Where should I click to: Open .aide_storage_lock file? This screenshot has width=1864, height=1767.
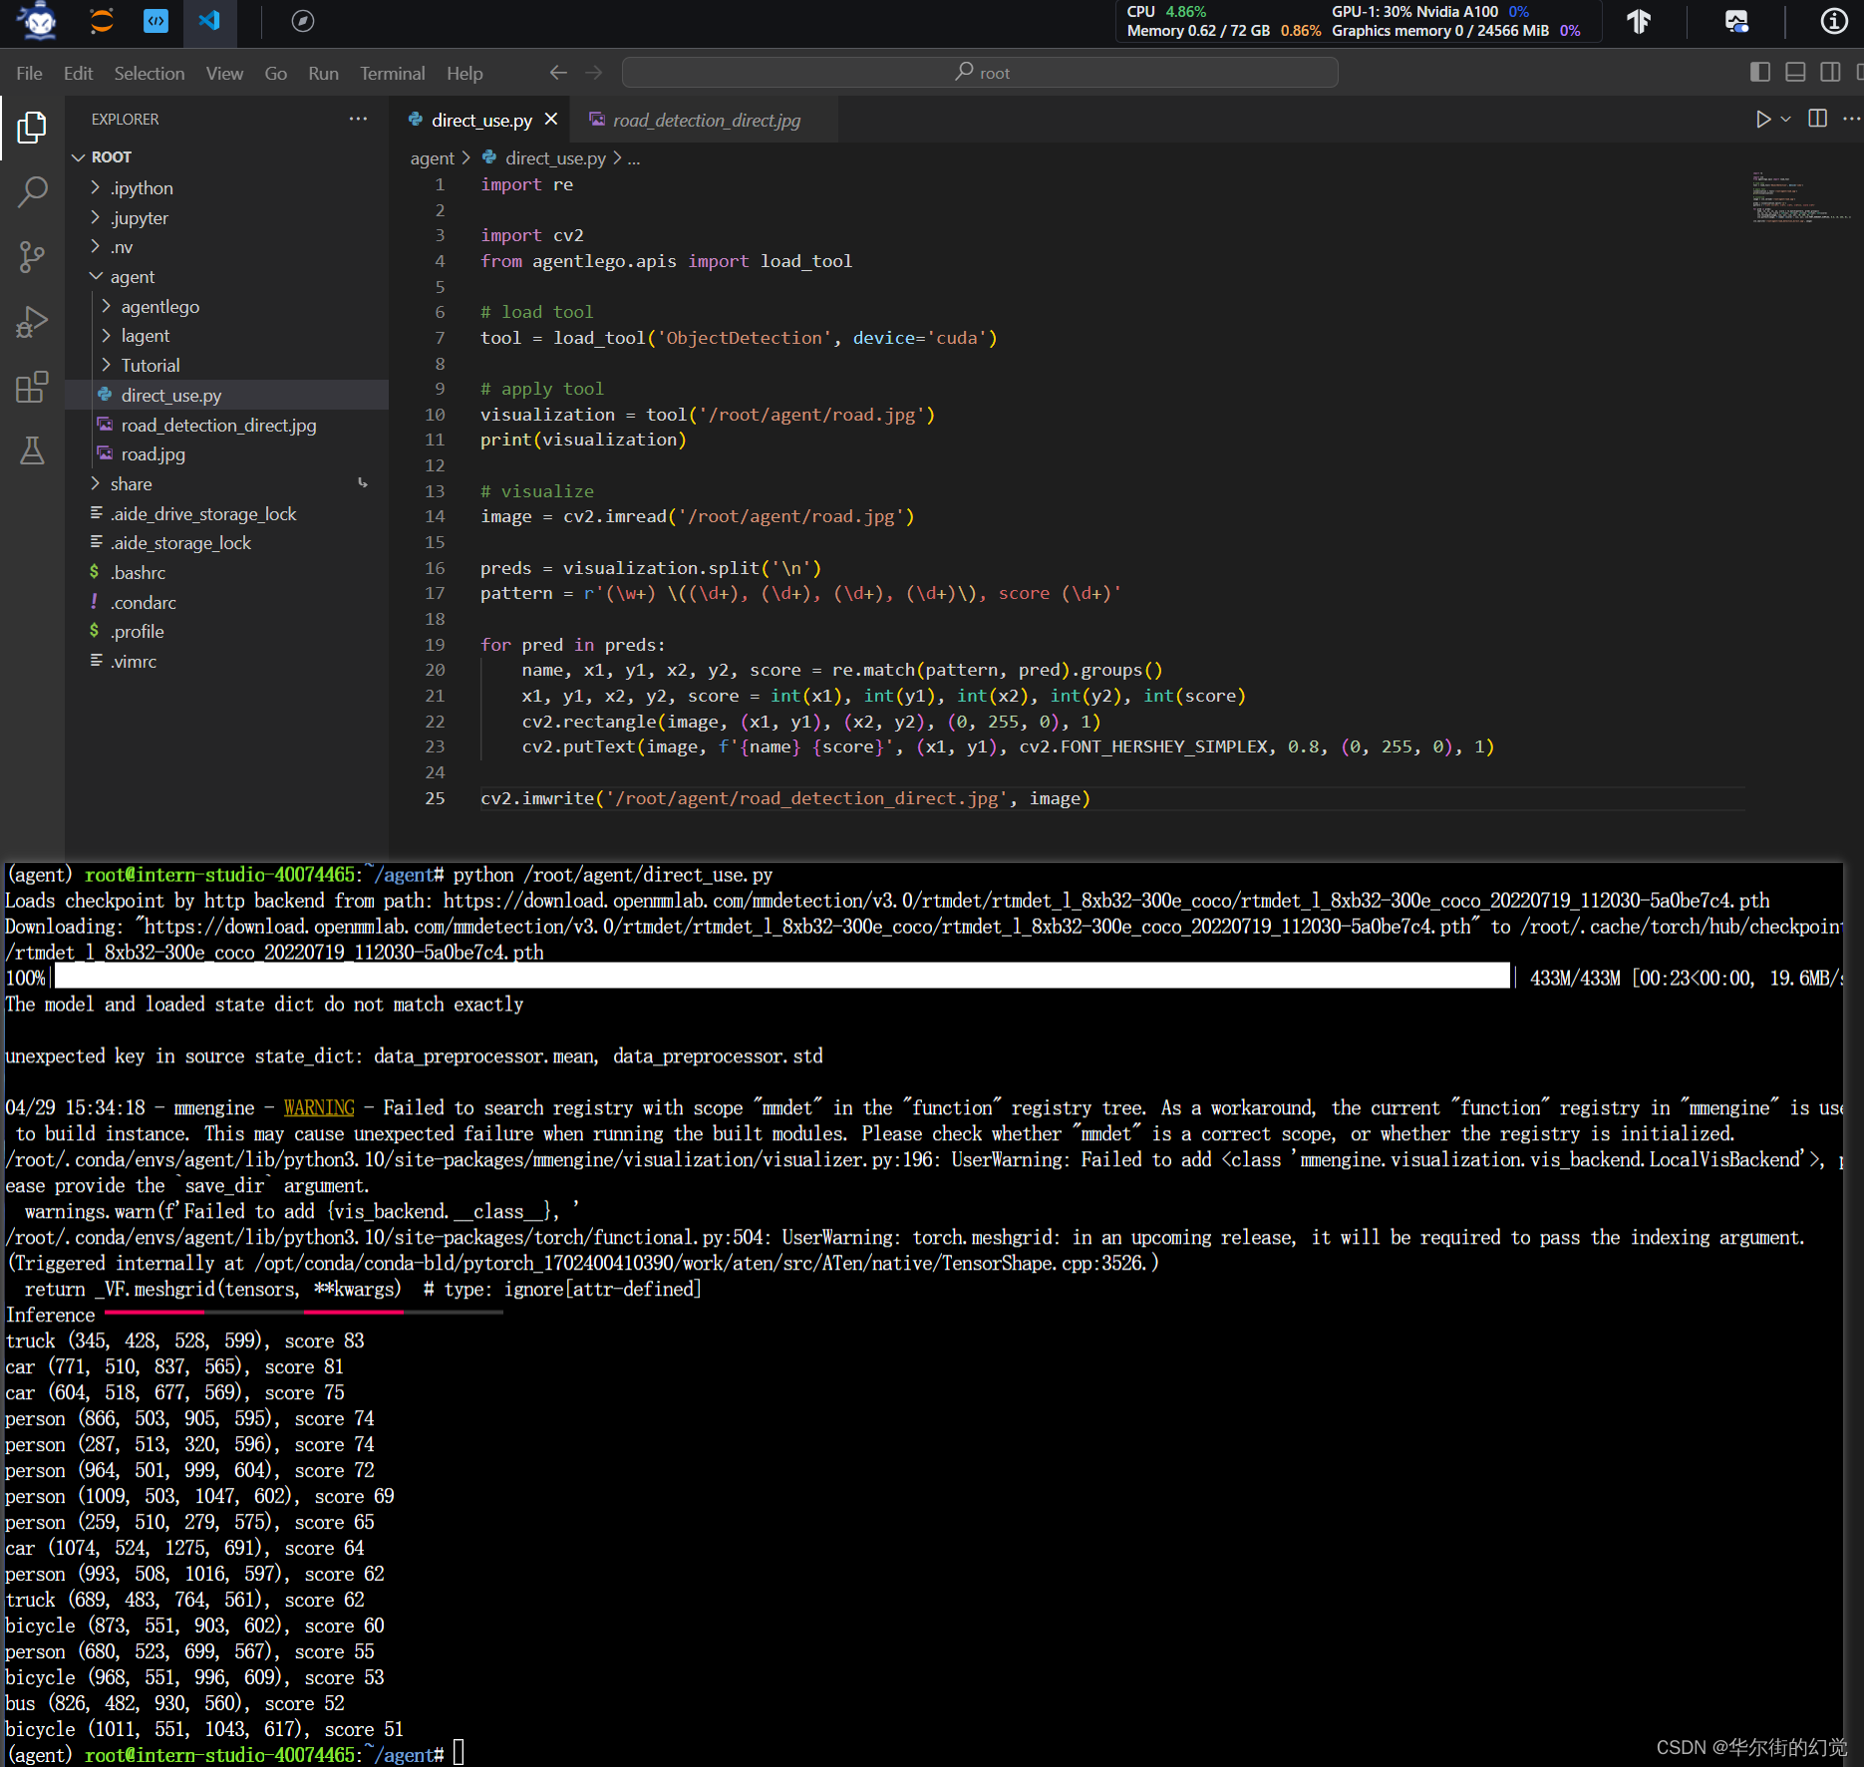pos(227,542)
